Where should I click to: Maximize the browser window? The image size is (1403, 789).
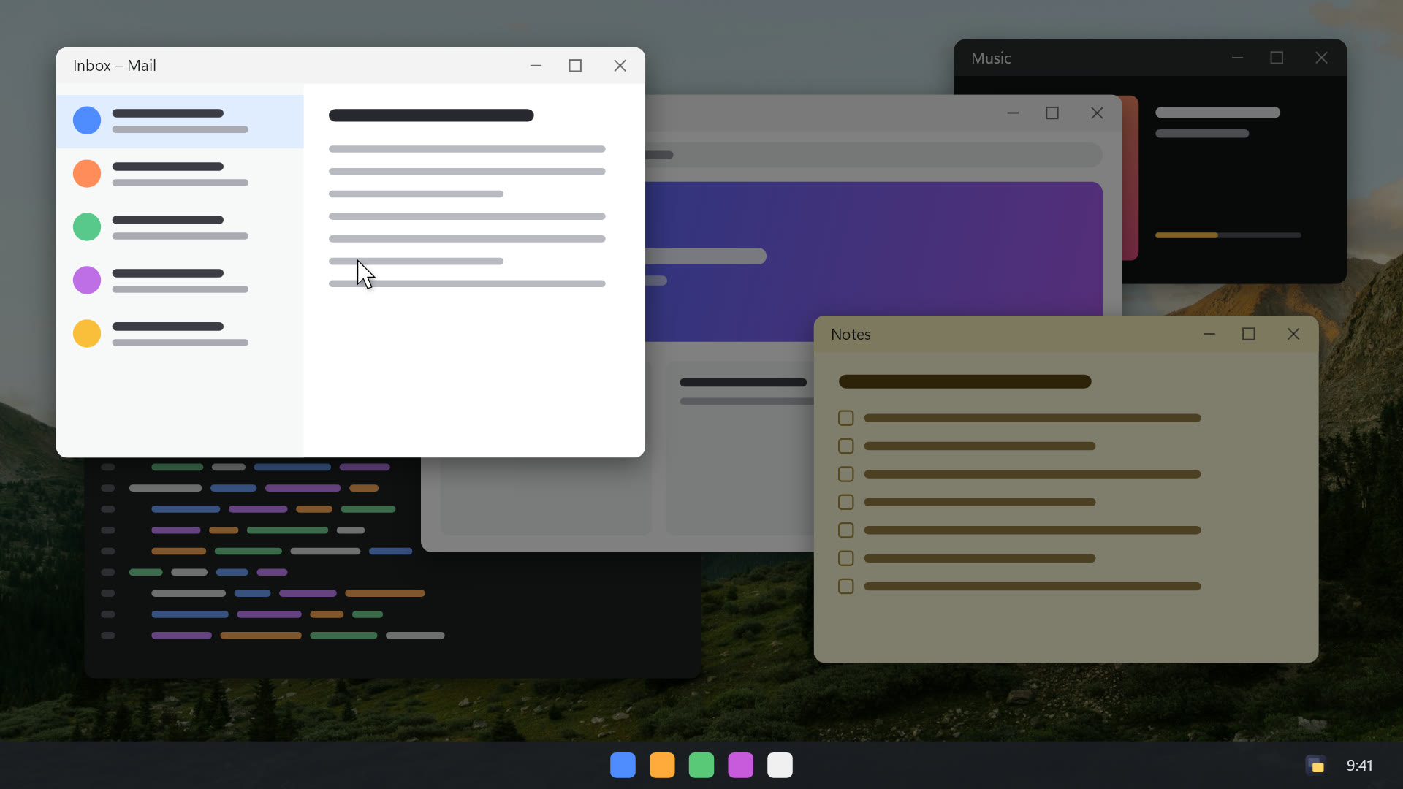(1052, 113)
